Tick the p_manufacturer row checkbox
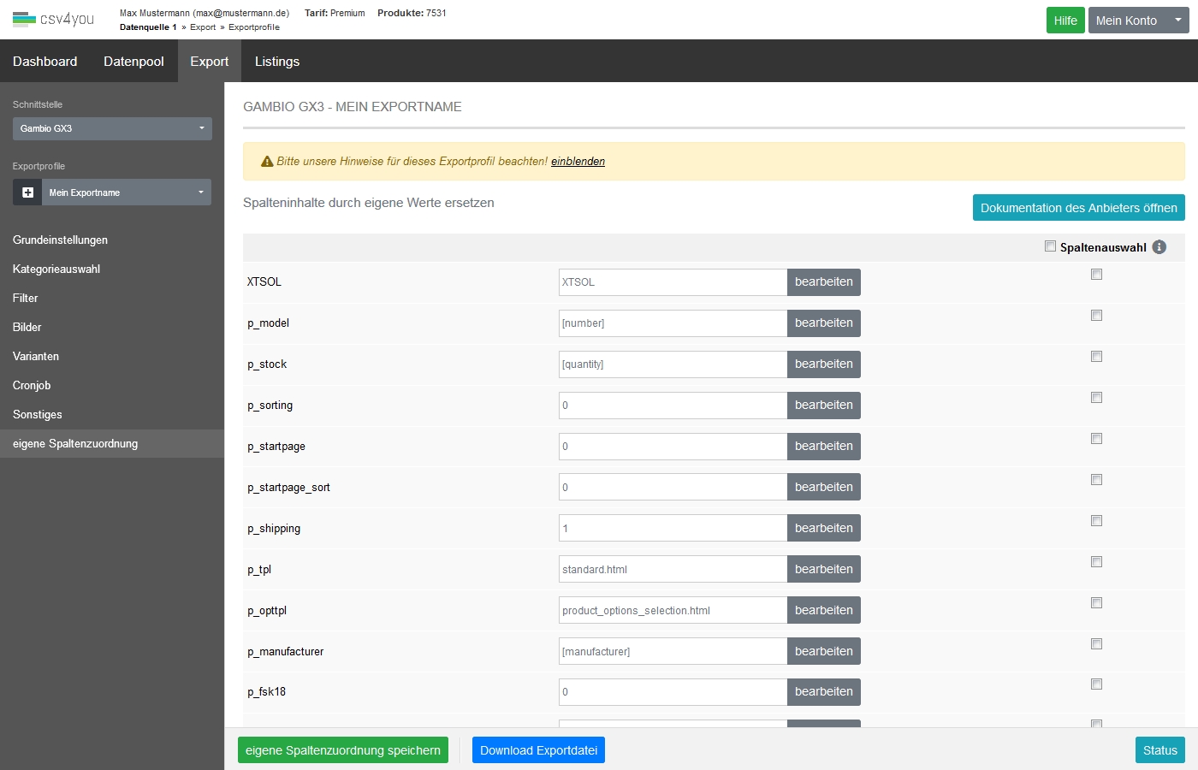 click(1096, 644)
